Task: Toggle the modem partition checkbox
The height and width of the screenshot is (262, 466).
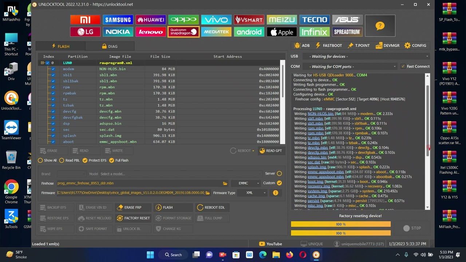Action: (x=53, y=69)
